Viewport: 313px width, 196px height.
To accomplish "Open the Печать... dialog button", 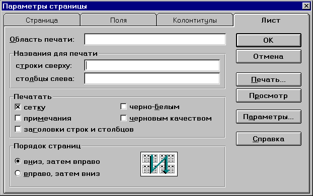I will tap(269, 79).
